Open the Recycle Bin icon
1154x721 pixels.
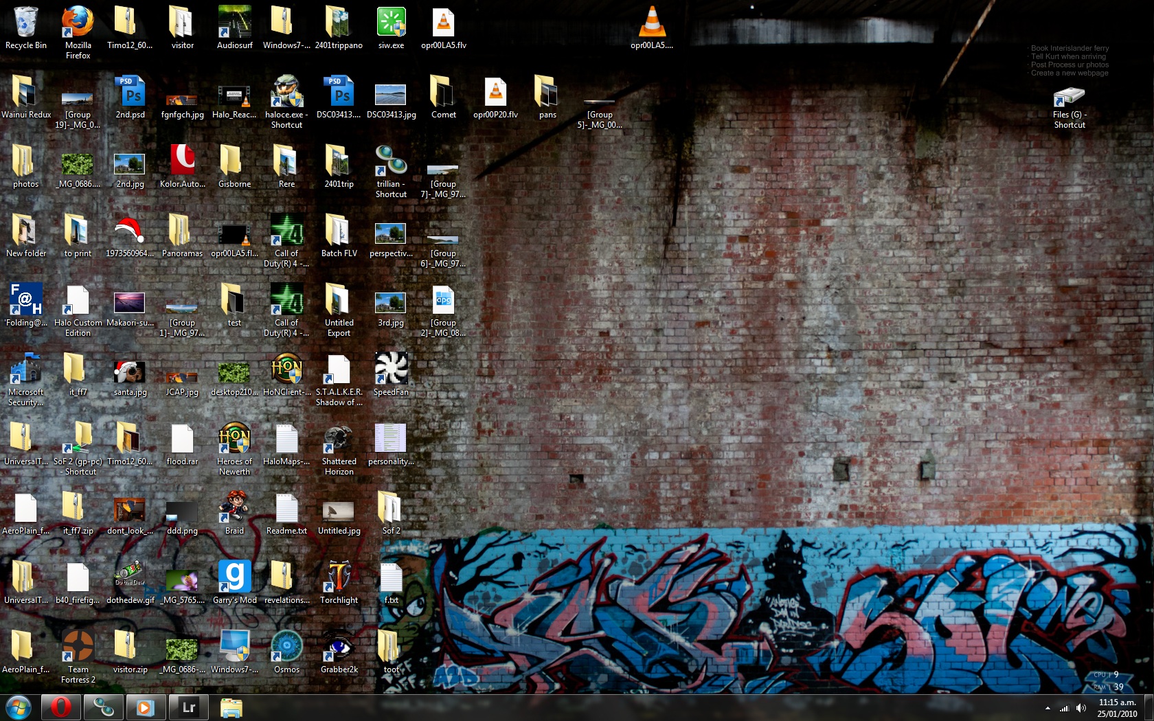(26, 23)
